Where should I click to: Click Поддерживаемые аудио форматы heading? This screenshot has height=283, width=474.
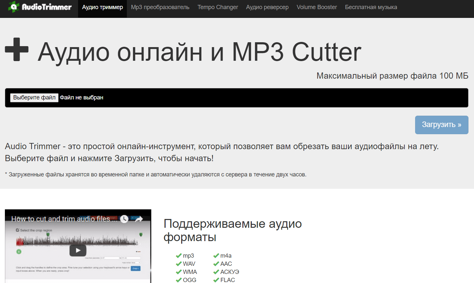coord(233,230)
